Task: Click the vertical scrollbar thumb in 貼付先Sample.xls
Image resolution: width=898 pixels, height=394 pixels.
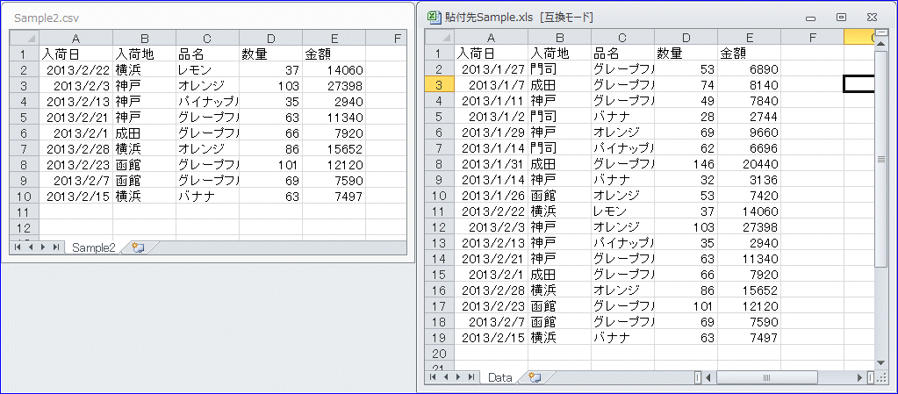Action: point(880,160)
